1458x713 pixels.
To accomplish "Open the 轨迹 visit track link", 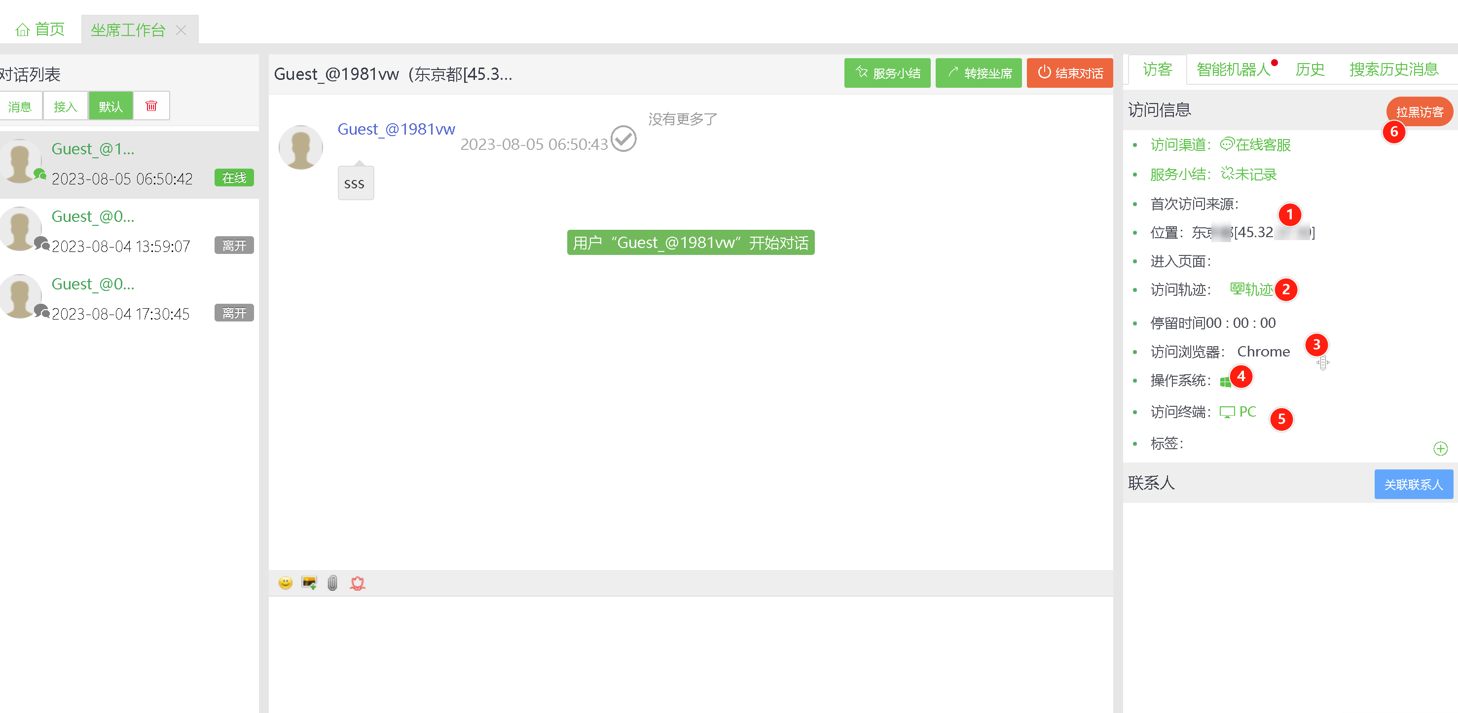I will point(1251,290).
